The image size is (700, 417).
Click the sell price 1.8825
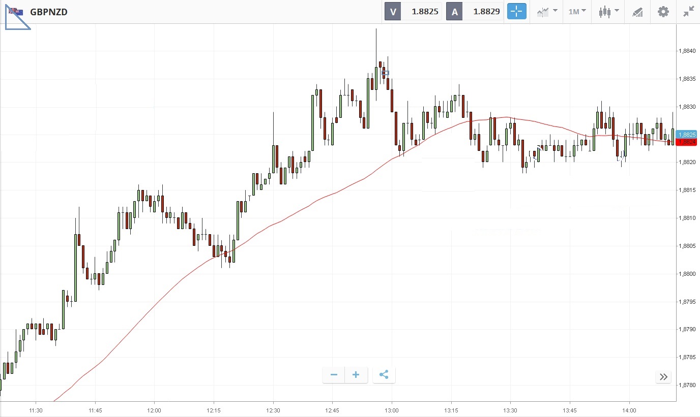point(425,11)
